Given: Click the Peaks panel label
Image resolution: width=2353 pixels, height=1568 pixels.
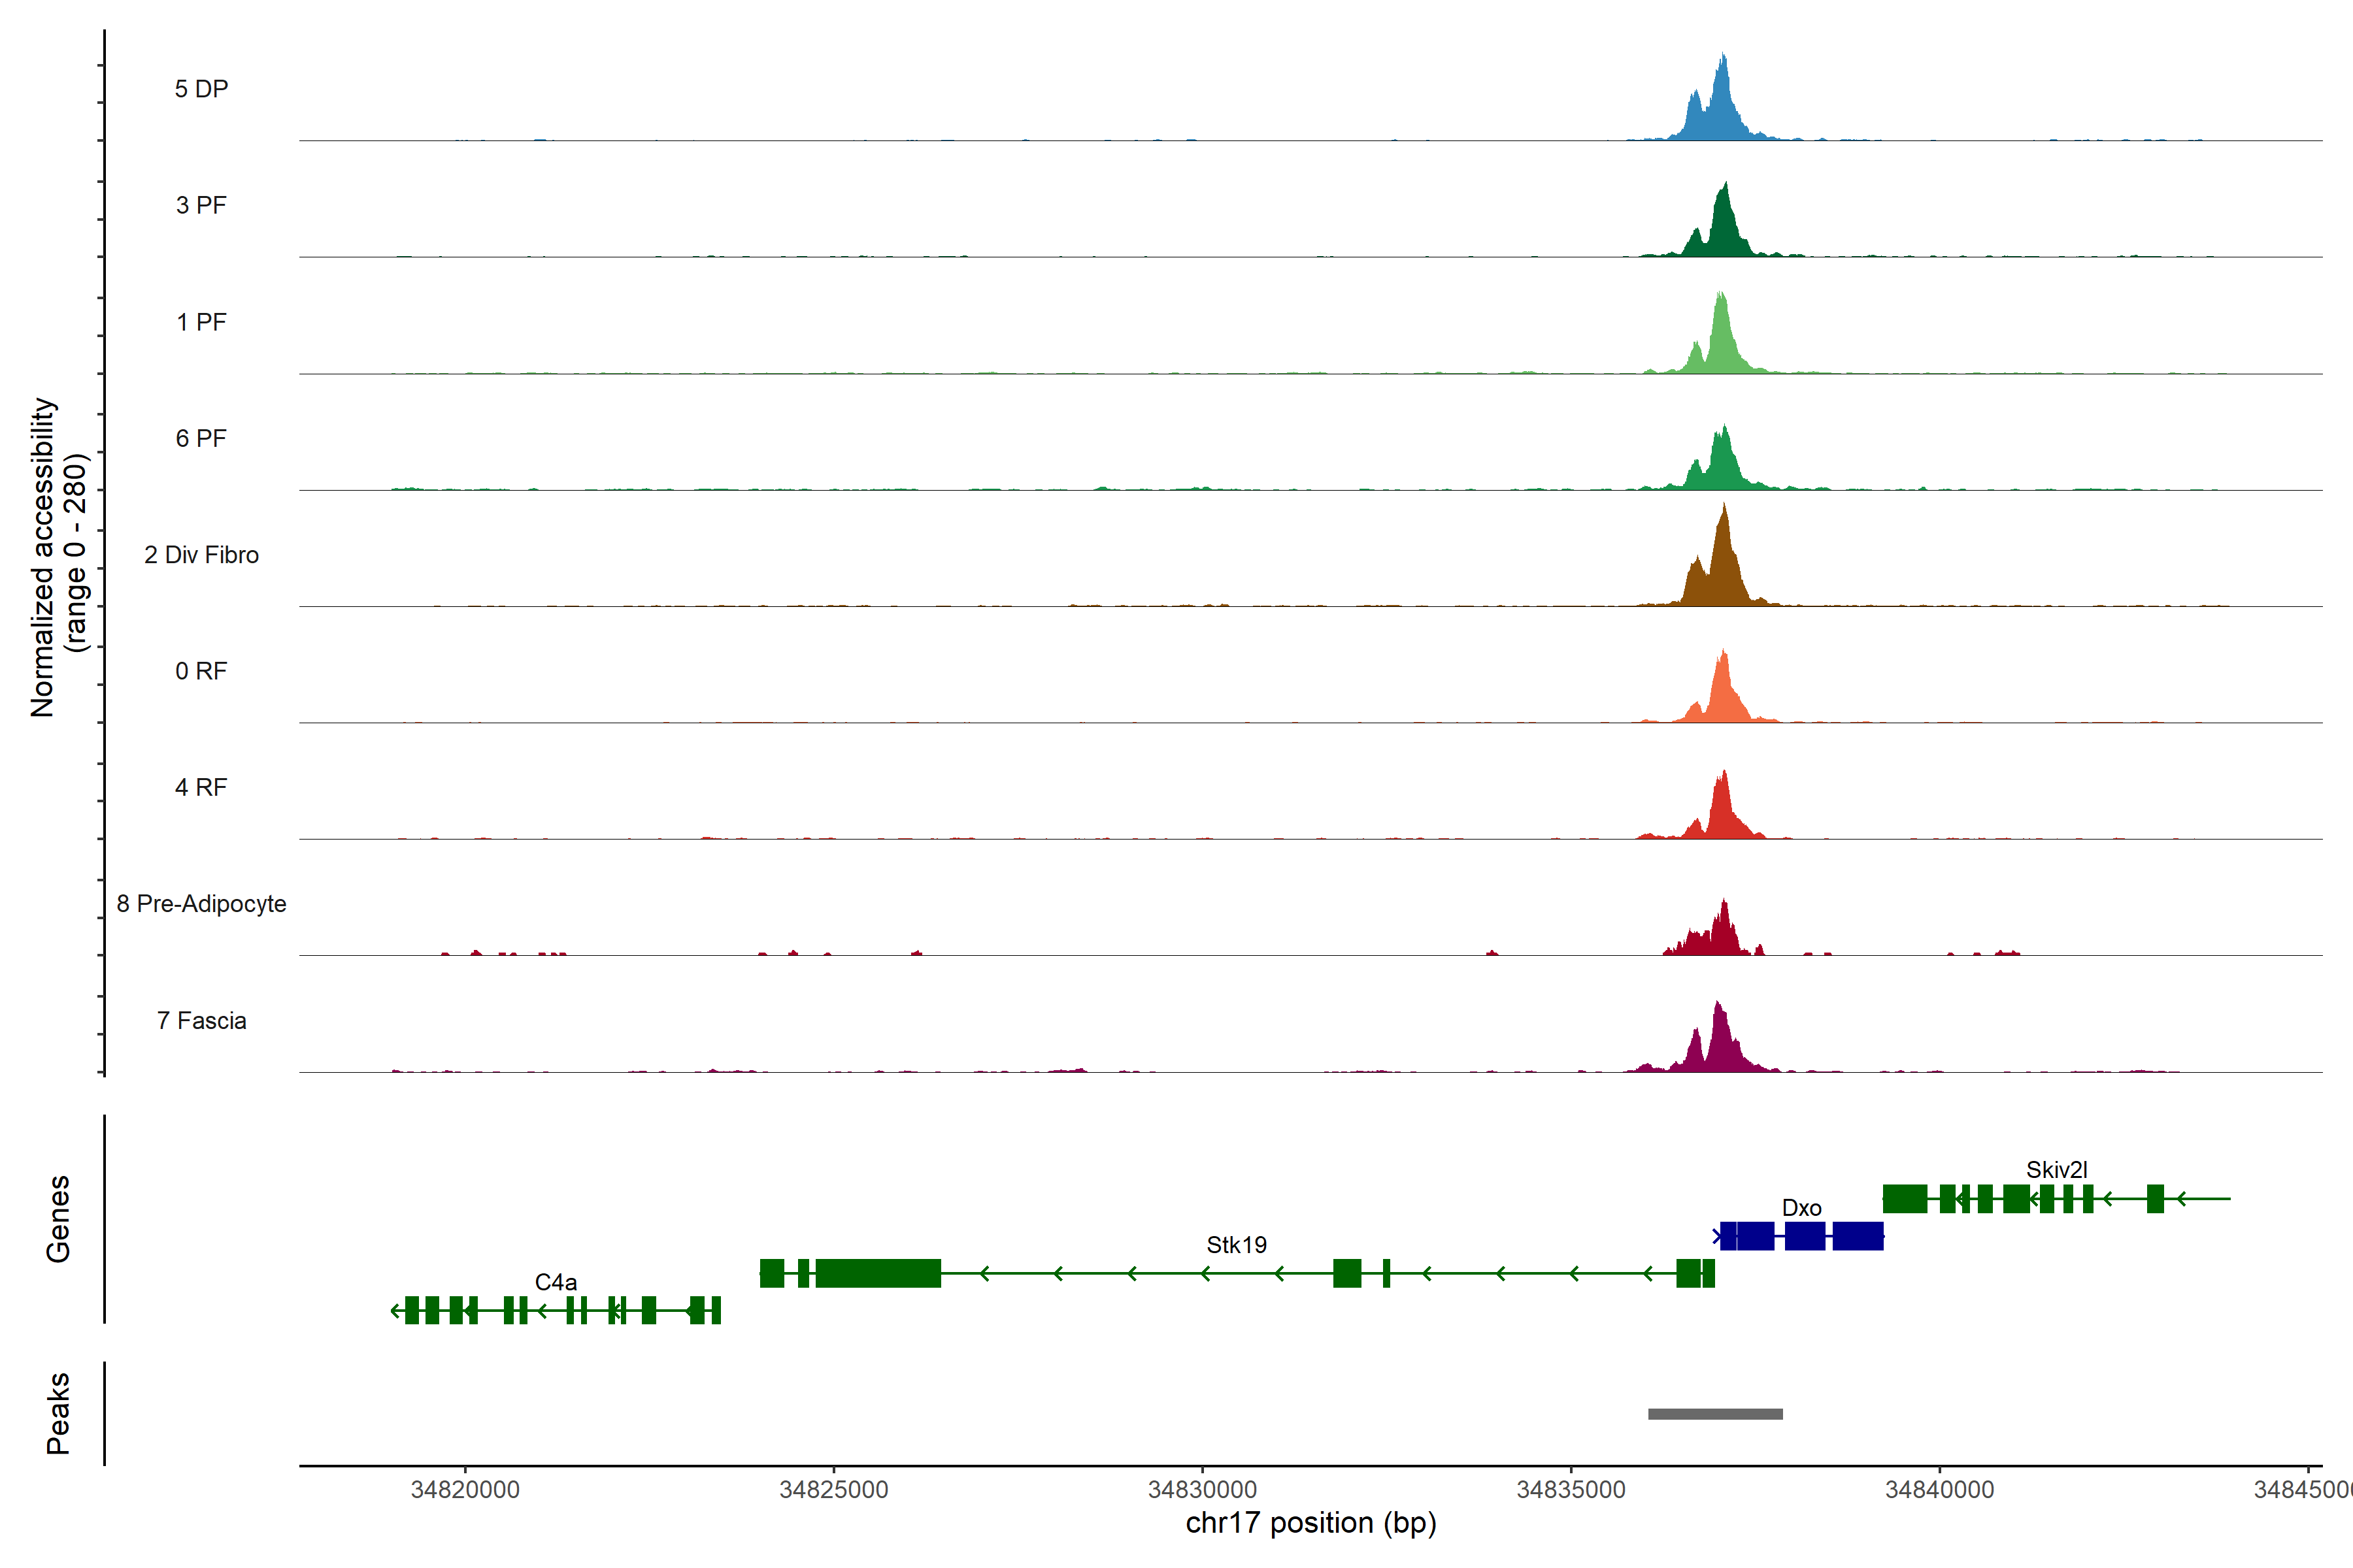Looking at the screenshot, I should coord(58,1413).
